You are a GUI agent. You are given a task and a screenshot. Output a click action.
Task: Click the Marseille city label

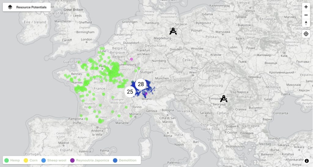click(x=122, y=123)
